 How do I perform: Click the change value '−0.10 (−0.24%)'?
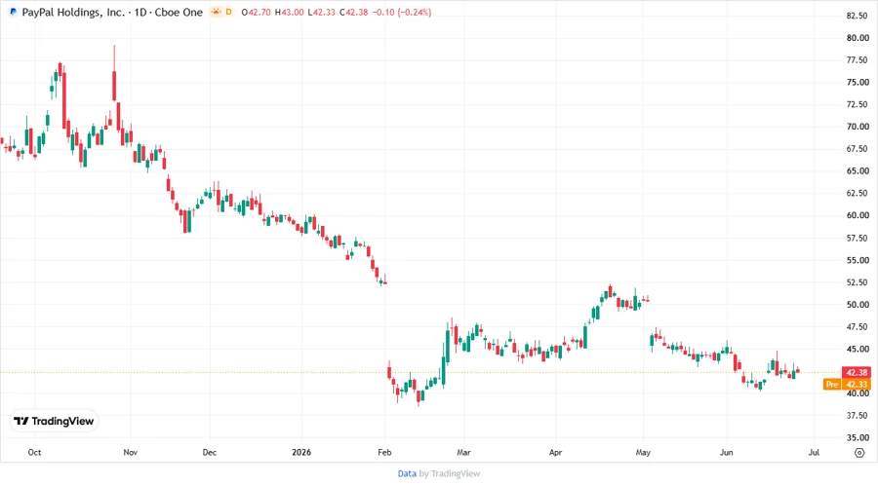(x=402, y=13)
